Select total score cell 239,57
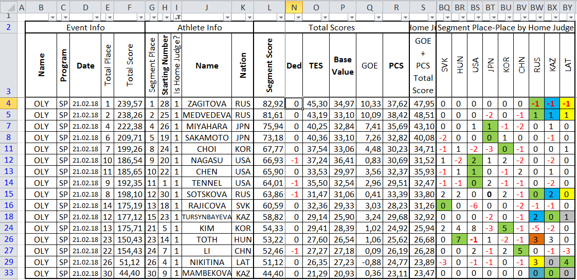This screenshot has height=280, width=577. click(130, 103)
